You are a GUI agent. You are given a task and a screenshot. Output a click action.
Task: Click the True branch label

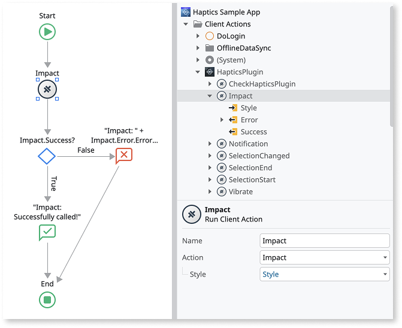(54, 184)
